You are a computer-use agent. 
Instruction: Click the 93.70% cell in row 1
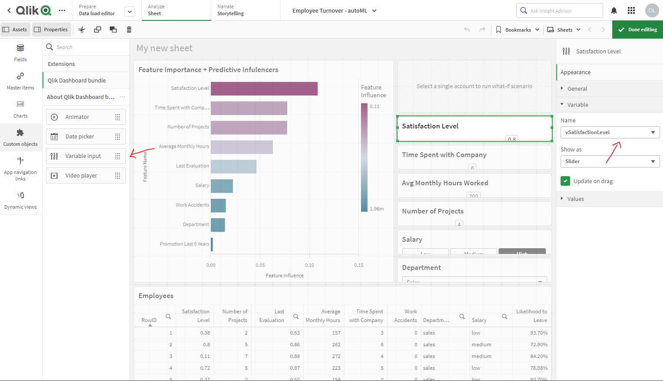coord(532,333)
